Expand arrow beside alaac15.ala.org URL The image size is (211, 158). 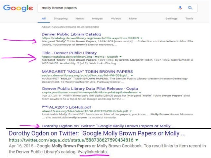tap(131, 111)
